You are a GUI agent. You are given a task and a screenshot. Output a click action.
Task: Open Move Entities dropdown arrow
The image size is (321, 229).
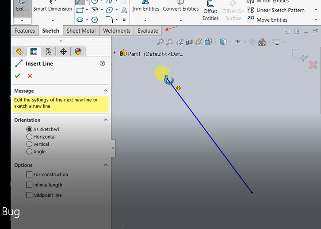[316, 19]
